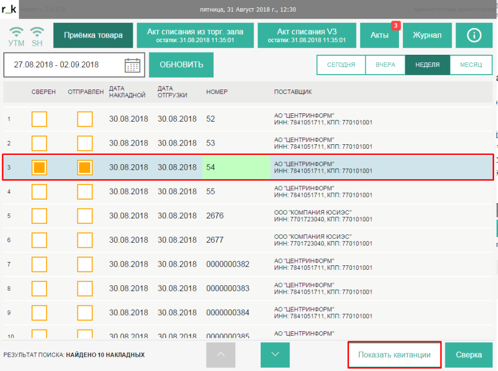Uncheck Отправлен checkbox for invoice 54

pos(85,168)
